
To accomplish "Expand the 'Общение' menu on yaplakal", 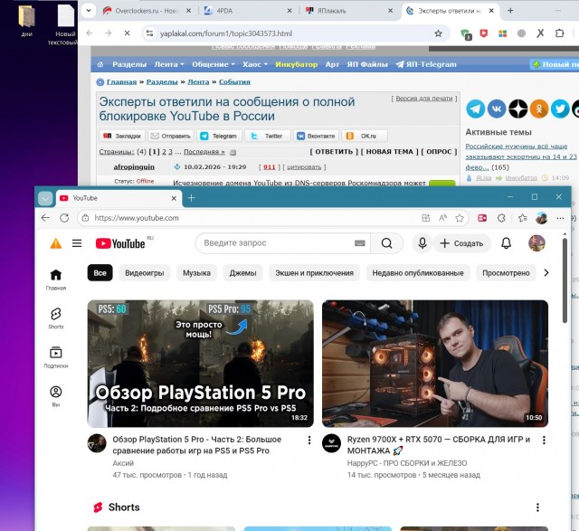I will pos(214,64).
